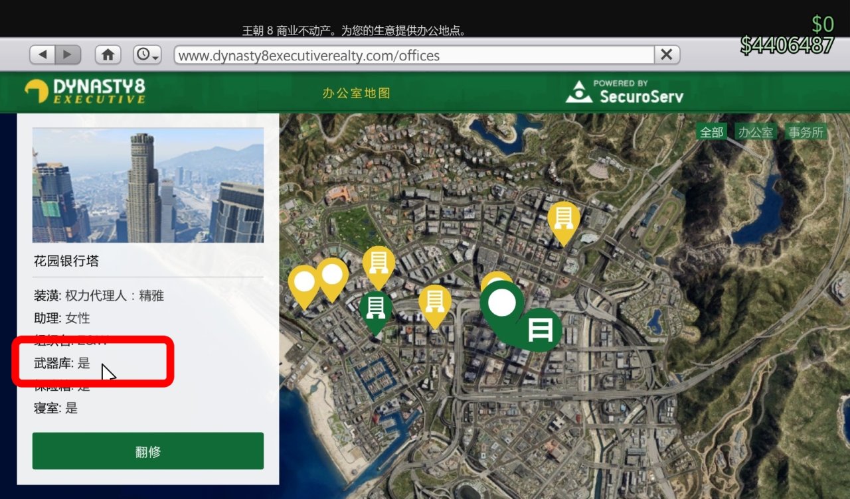Click the 寝室: 是 line
This screenshot has width=850, height=499.
[56, 408]
